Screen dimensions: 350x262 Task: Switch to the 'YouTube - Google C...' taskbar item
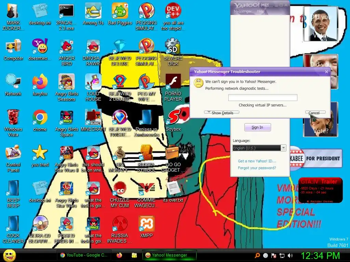(83, 255)
